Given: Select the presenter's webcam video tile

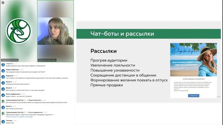Looking at the screenshot, I should click(x=55, y=31).
